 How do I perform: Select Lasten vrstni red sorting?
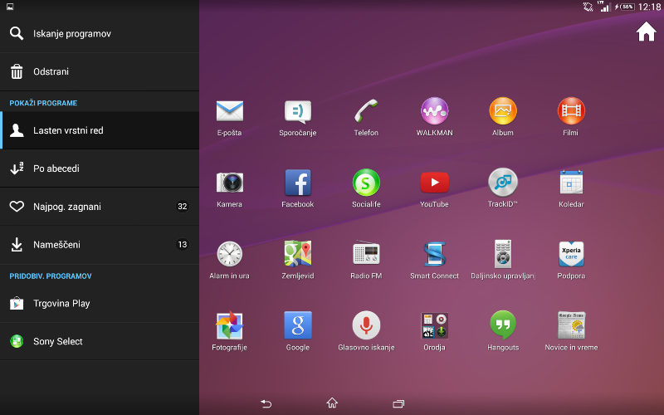[100, 130]
